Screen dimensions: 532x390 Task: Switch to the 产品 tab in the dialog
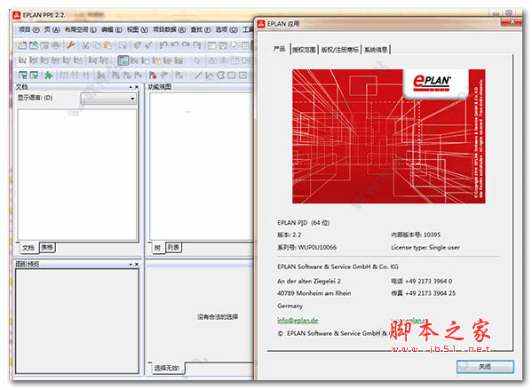coord(279,49)
